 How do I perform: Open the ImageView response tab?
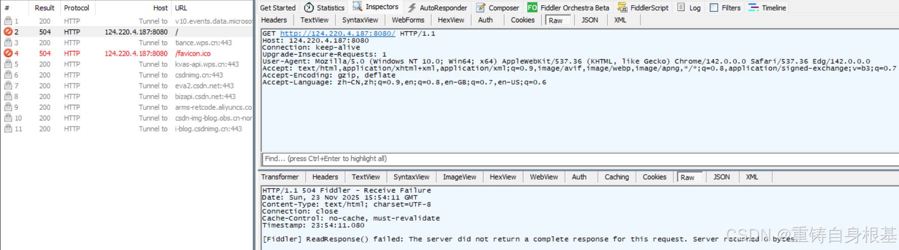459,177
